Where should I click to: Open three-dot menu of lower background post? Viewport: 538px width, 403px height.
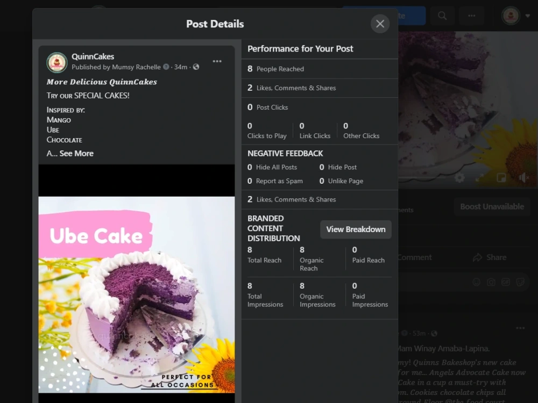pos(520,328)
